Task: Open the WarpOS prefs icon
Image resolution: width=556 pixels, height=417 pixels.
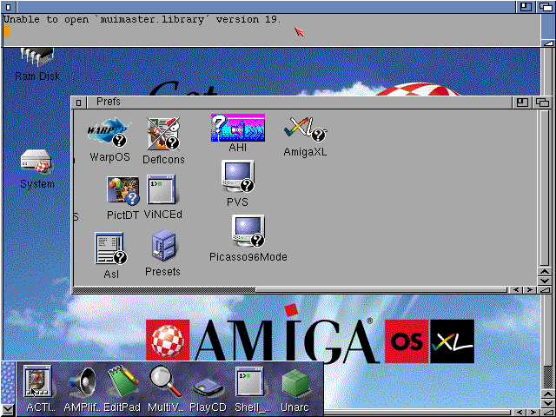Action: 109,133
